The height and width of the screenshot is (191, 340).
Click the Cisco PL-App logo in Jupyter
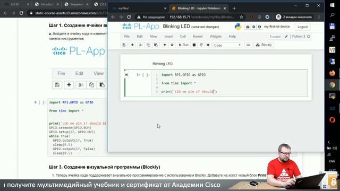(140, 27)
